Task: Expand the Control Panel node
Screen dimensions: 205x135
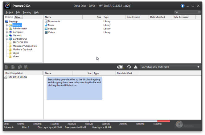Action: (7, 39)
